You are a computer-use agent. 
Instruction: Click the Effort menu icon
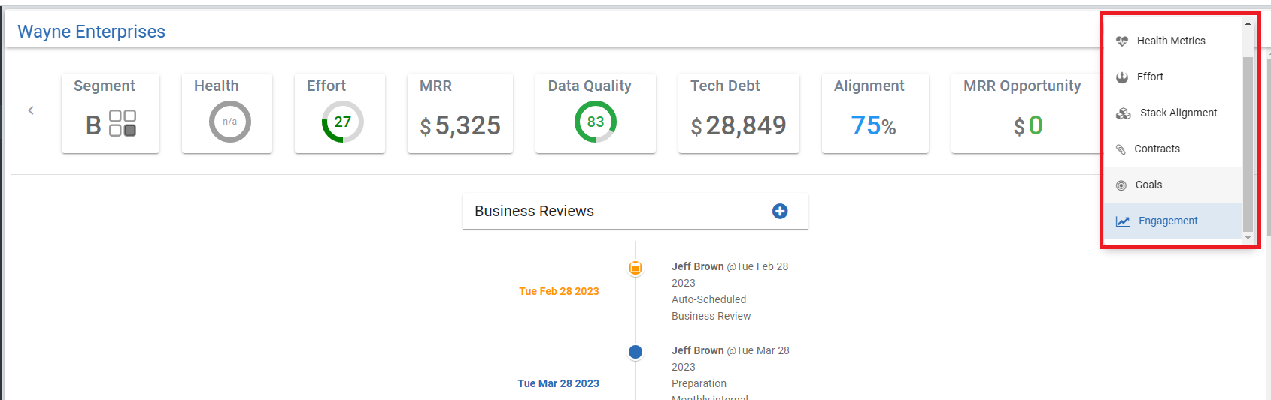1122,77
